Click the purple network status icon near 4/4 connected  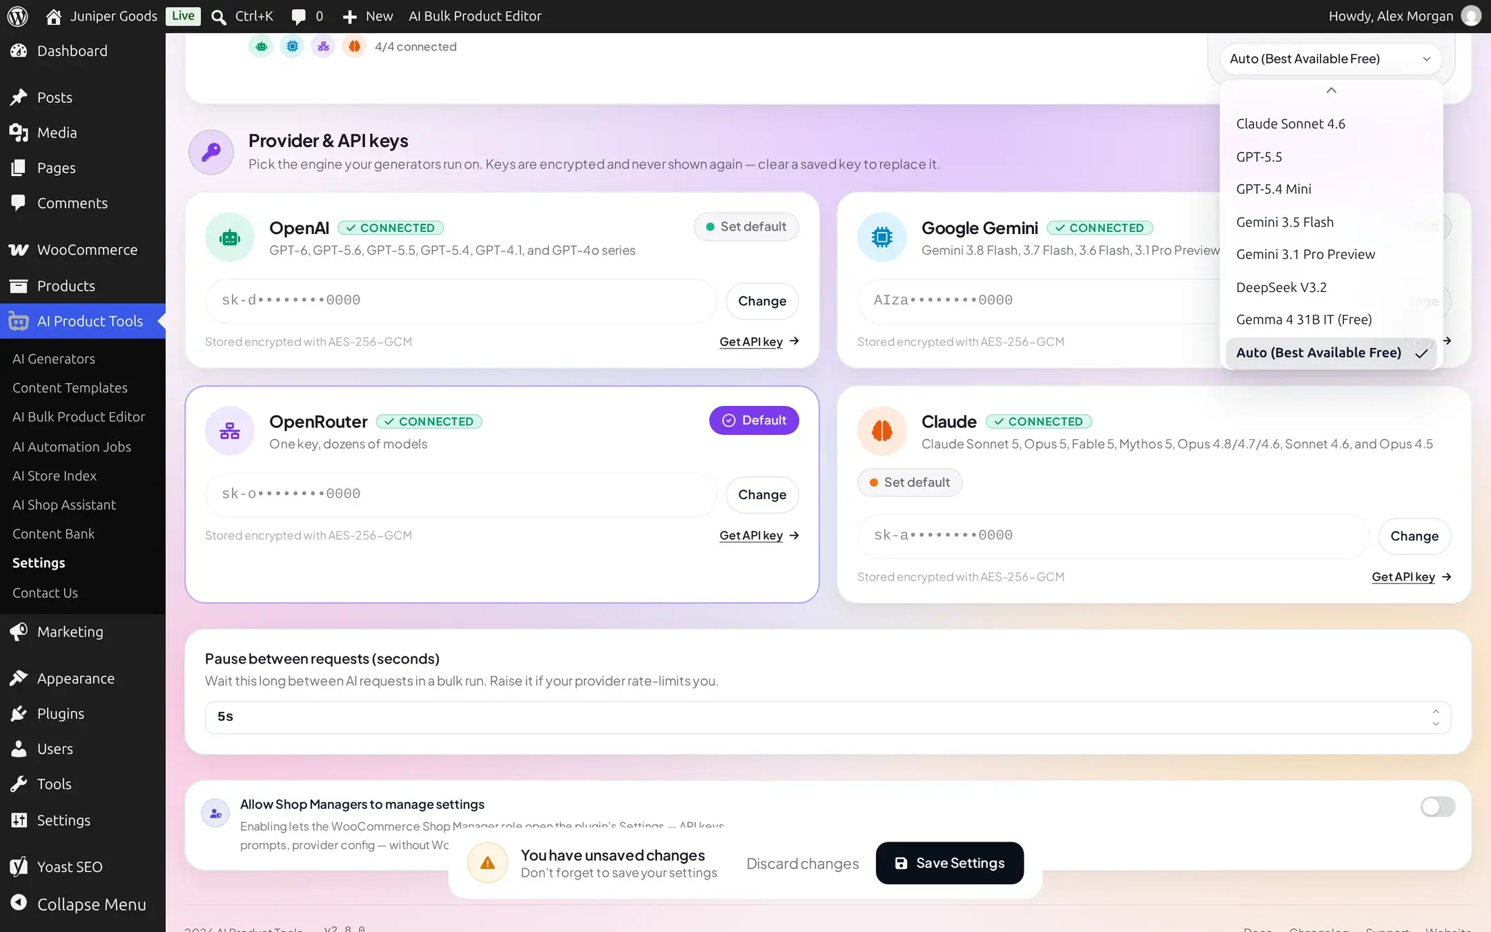point(323,46)
